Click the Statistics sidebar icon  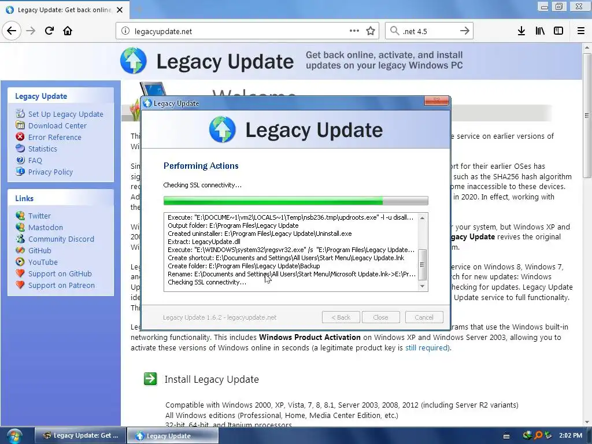(20, 149)
